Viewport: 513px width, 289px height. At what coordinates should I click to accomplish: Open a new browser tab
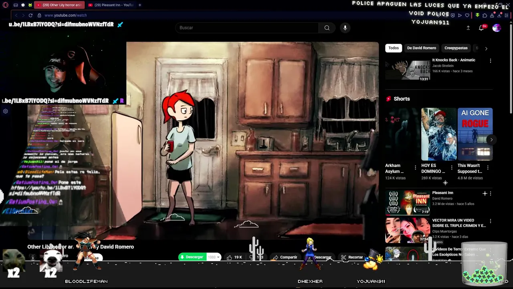click(140, 5)
